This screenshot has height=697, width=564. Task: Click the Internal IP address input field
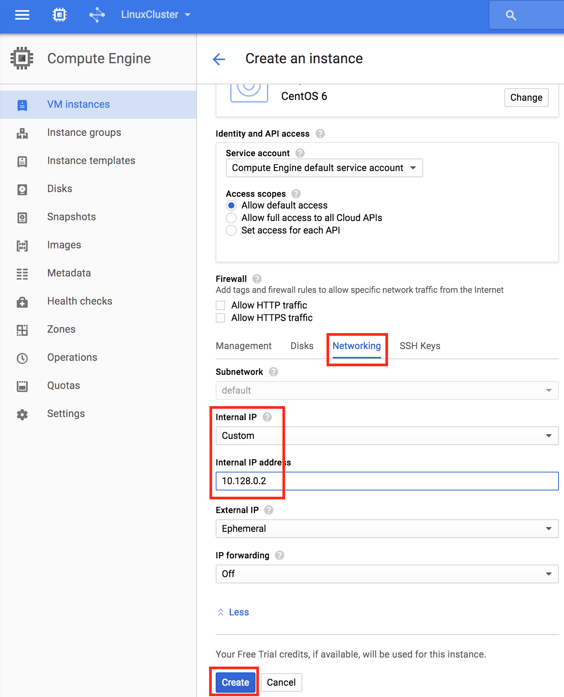pos(387,481)
